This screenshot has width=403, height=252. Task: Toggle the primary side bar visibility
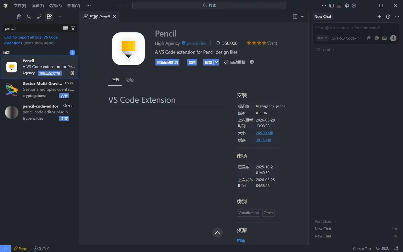pyautogui.click(x=331, y=5)
